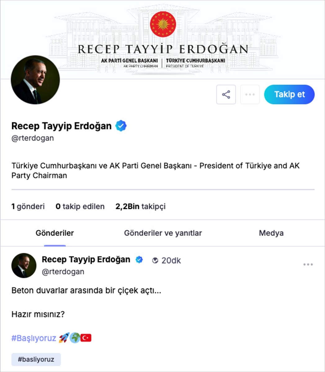325x372 pixels.
Task: Click the verified badge in the post header
Action: pyautogui.click(x=139, y=260)
